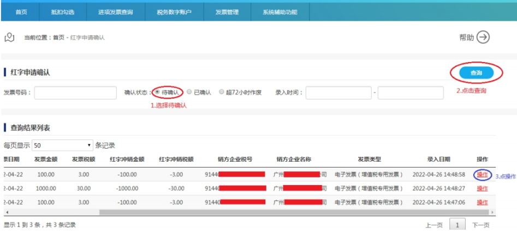The height and width of the screenshot is (233, 517).
Task: Select the 超72小时作废 radio button
Action: (x=221, y=93)
